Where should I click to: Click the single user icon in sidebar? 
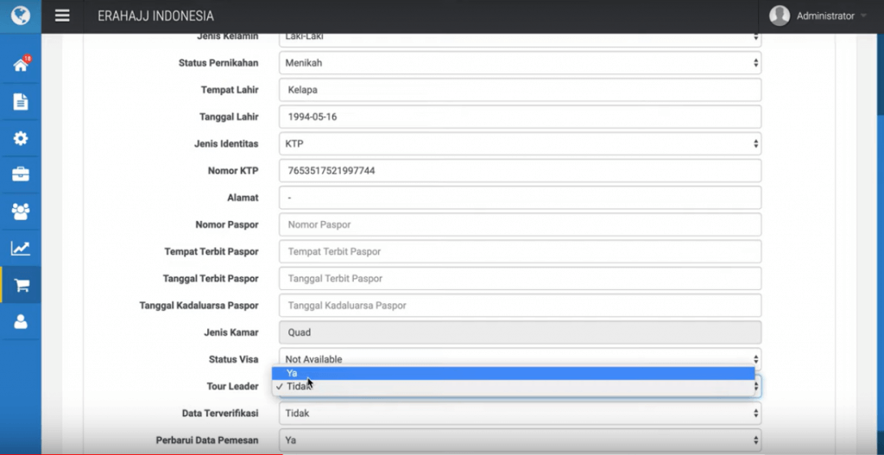(x=20, y=321)
